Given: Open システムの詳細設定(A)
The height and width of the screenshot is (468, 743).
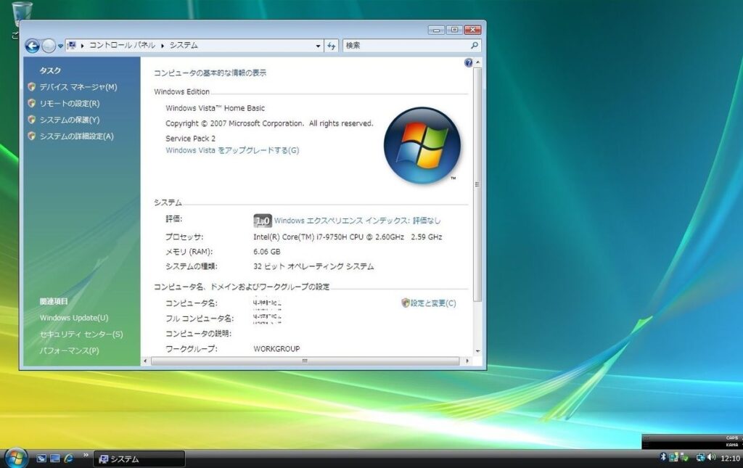Looking at the screenshot, I should 77,136.
